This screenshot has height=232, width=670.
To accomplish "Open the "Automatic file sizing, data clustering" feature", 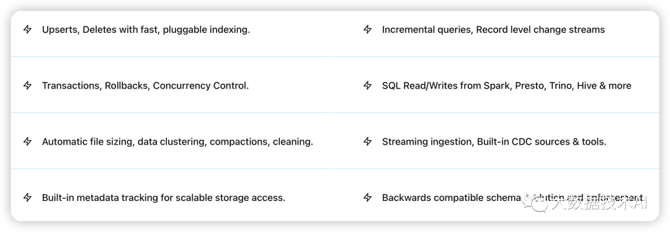I will tap(177, 142).
